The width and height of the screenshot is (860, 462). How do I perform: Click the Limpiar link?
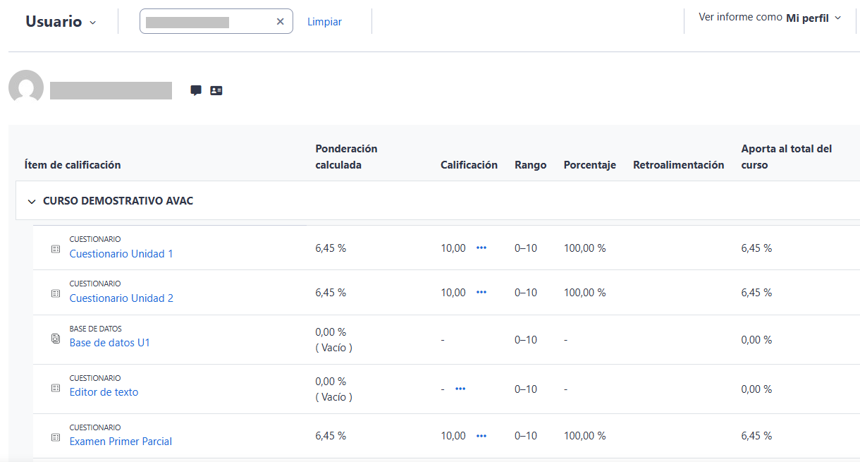tap(324, 22)
